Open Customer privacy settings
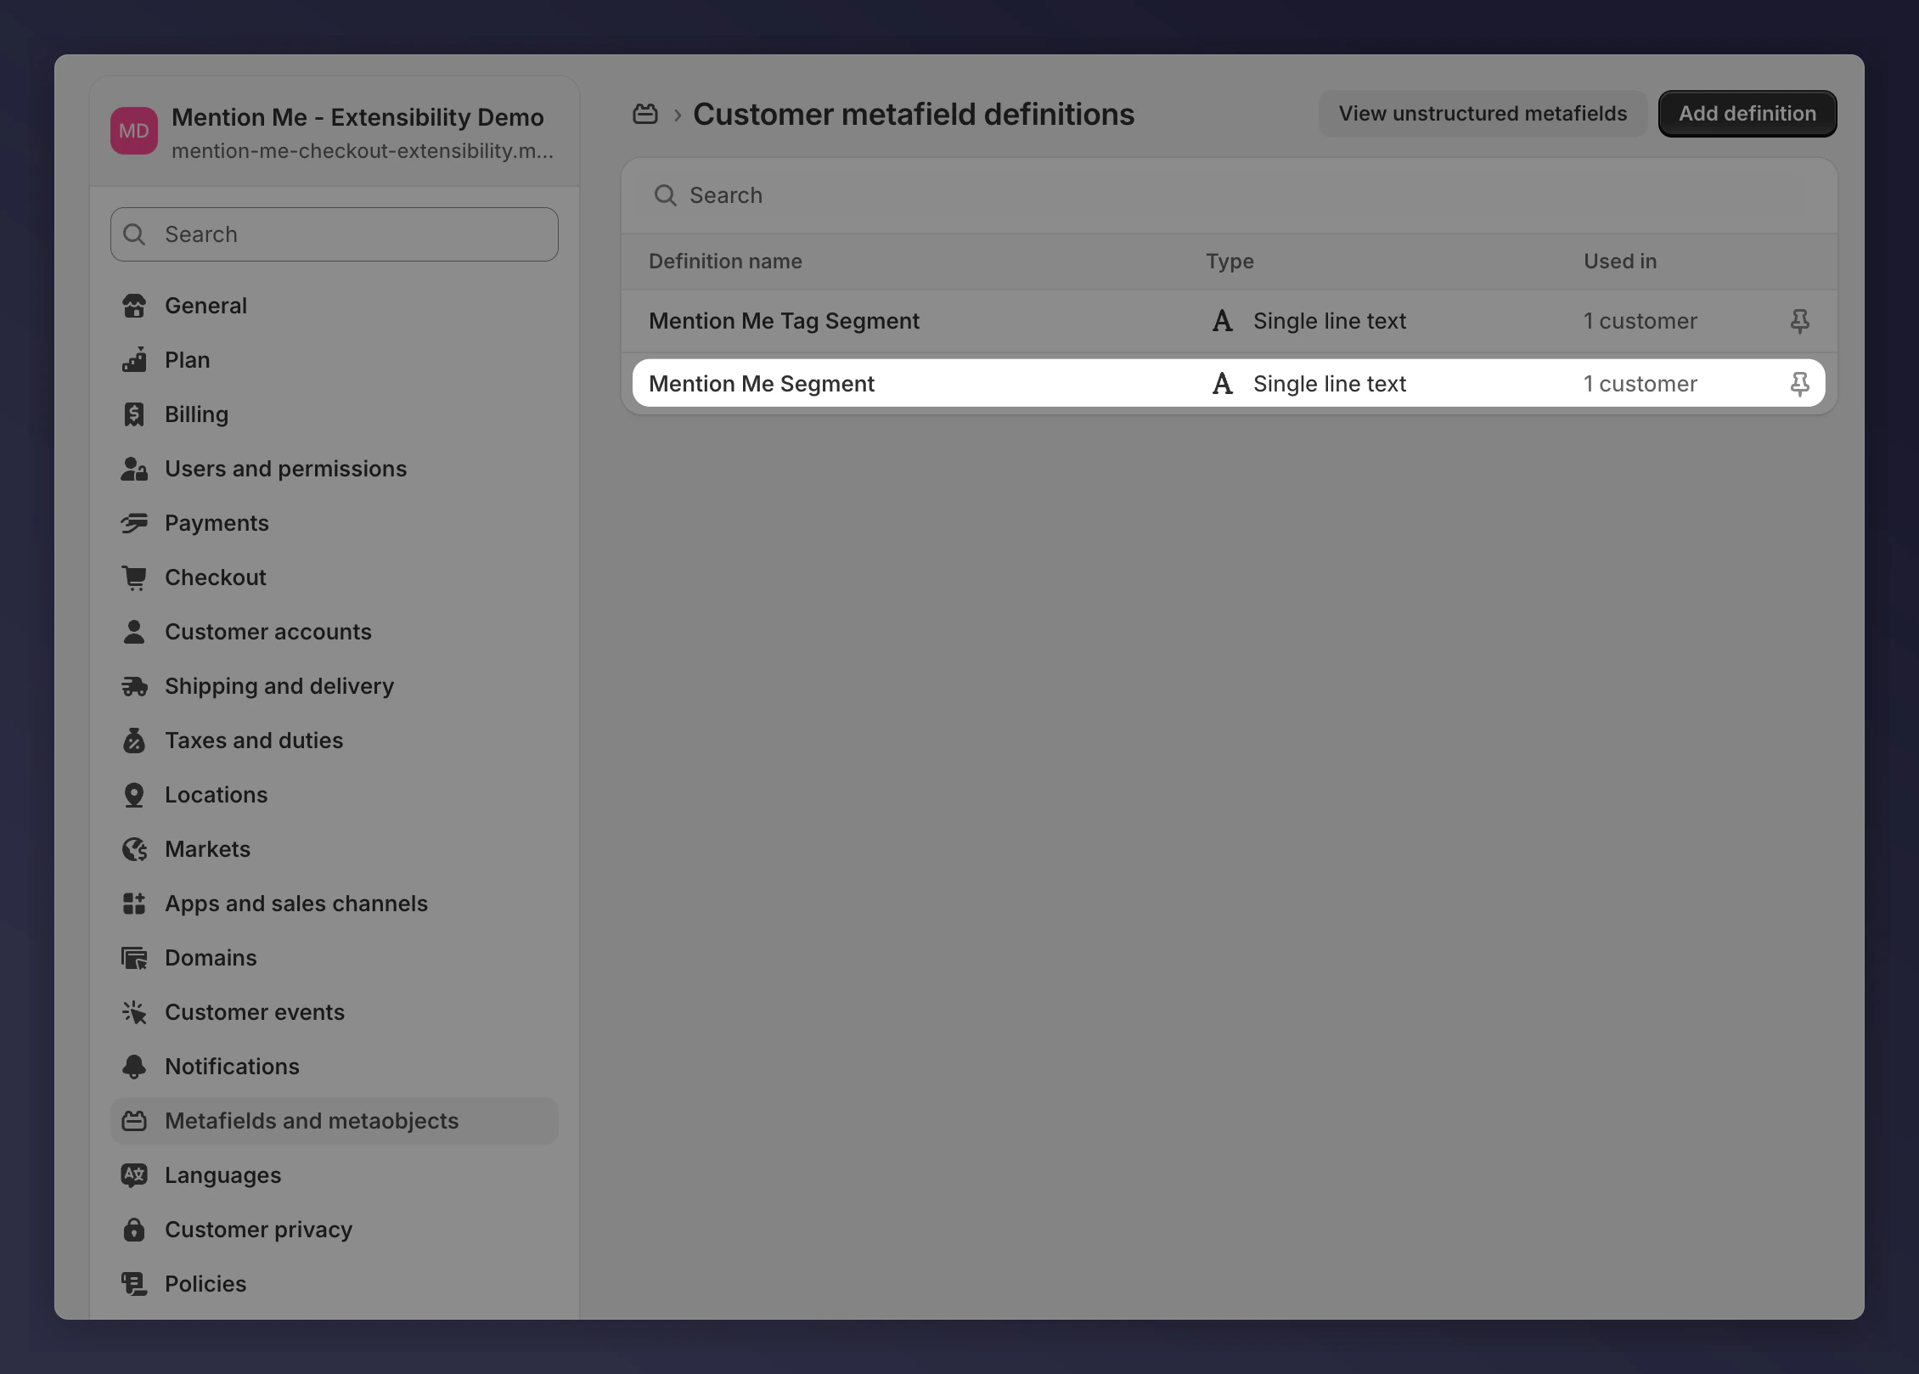 (335, 1230)
